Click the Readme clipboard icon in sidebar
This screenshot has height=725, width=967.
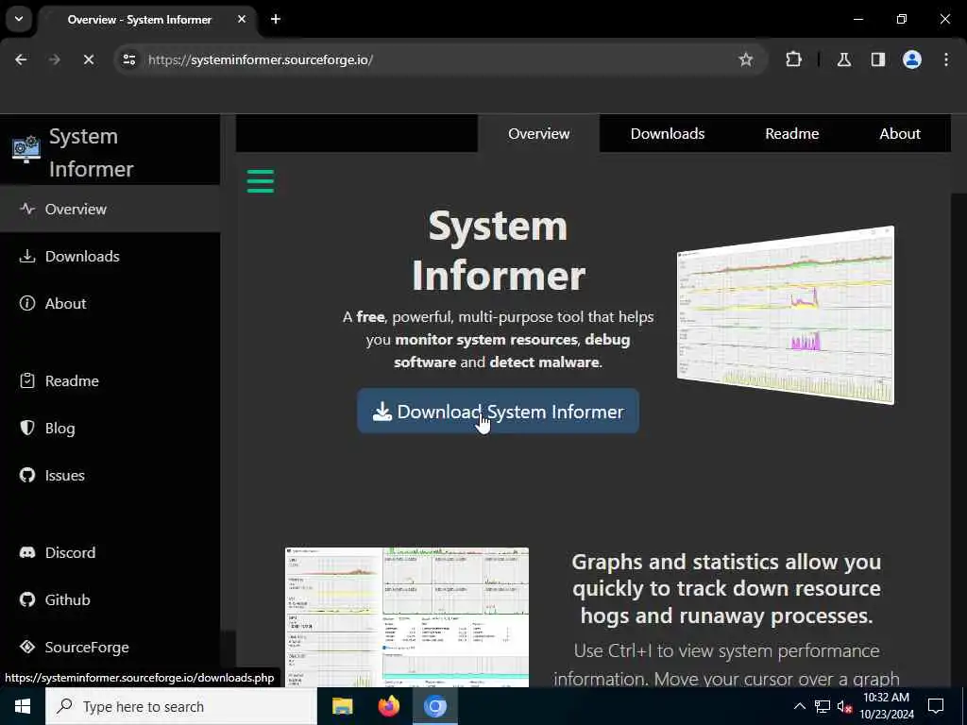coord(27,380)
